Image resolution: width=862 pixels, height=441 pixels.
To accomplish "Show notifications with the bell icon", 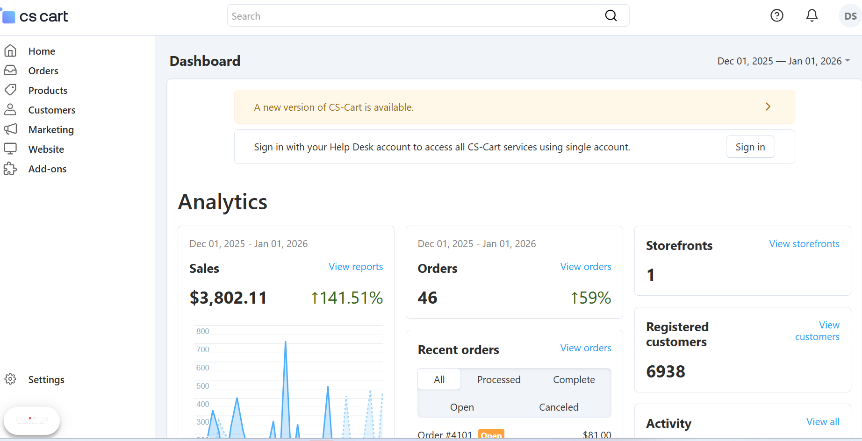I will point(812,16).
